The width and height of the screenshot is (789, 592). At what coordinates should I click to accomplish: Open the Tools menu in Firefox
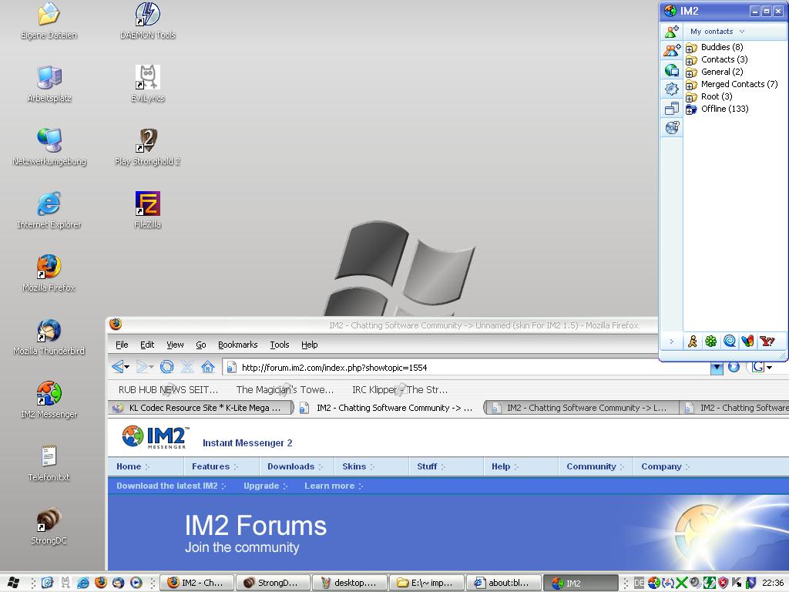point(279,345)
